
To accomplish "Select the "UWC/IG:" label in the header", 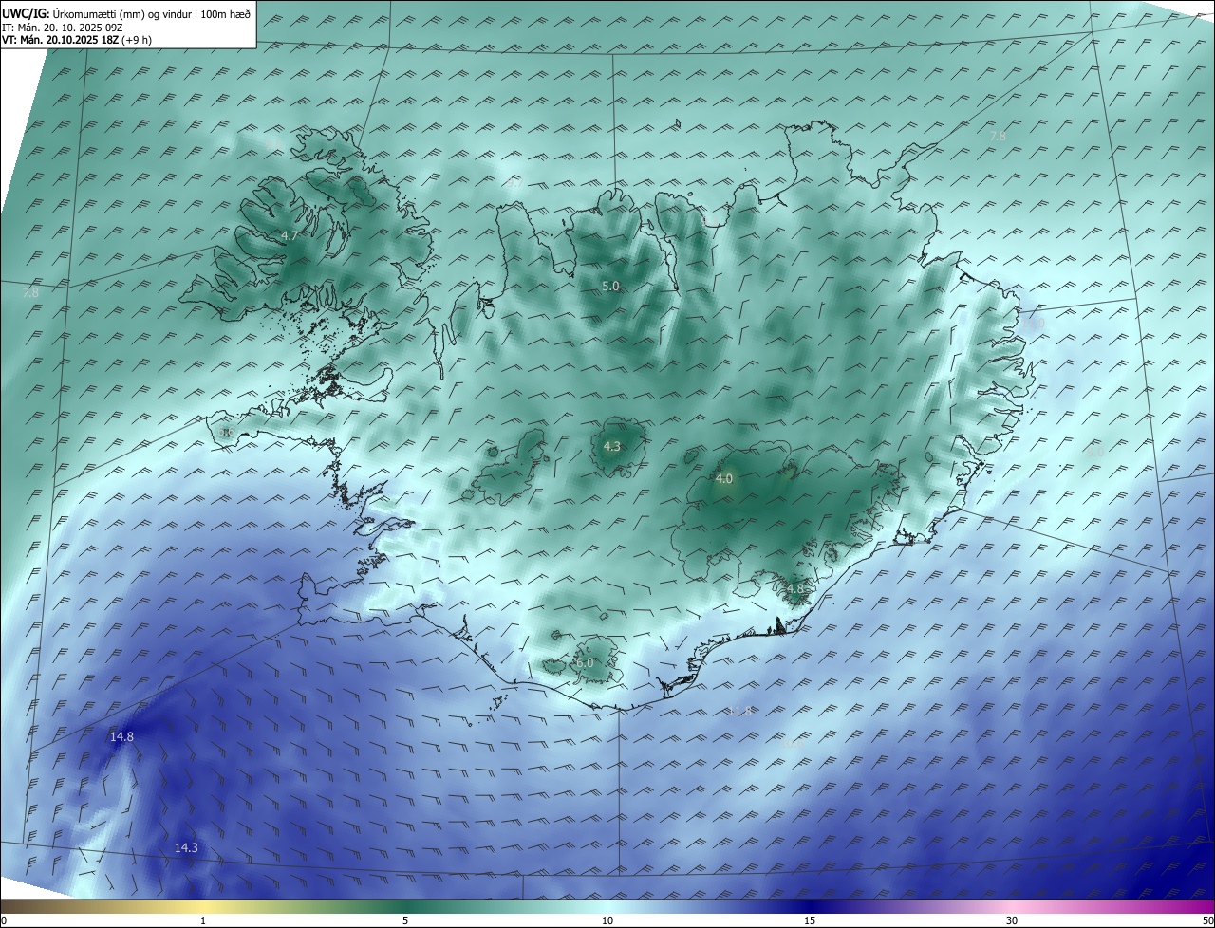I will pos(25,13).
